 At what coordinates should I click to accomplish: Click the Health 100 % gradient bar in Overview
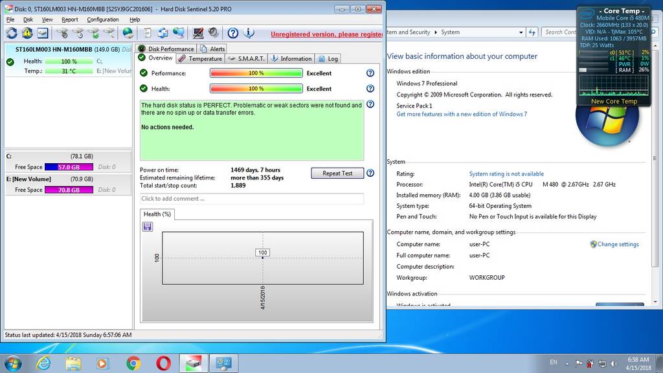point(256,89)
